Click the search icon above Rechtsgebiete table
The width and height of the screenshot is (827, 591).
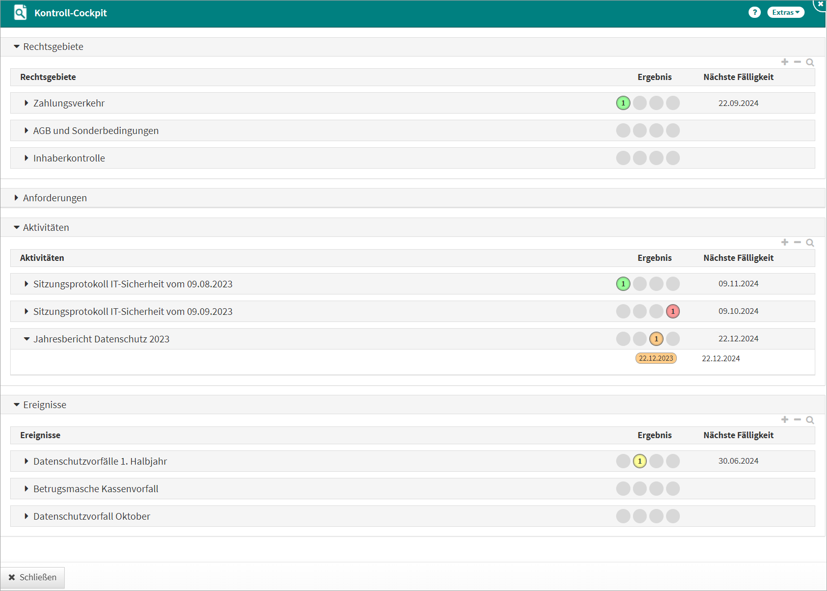pyautogui.click(x=810, y=63)
